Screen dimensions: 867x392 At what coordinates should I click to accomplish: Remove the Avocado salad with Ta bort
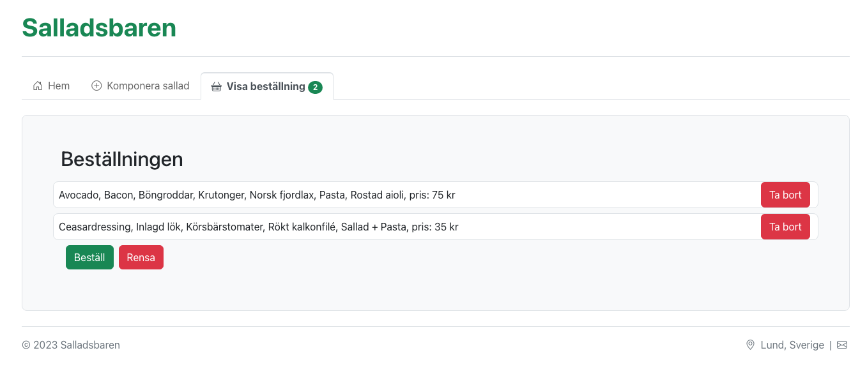pyautogui.click(x=785, y=195)
